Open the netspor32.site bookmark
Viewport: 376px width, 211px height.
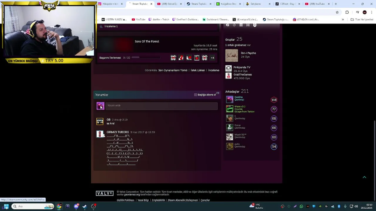245,20
